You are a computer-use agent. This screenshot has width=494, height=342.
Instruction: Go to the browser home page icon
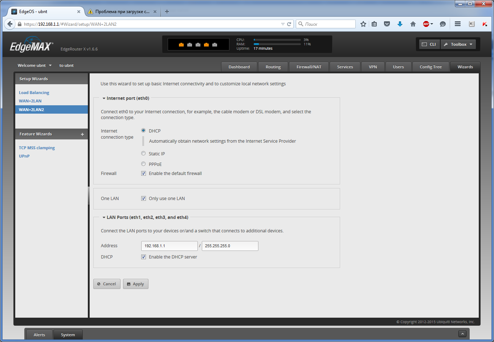click(413, 24)
